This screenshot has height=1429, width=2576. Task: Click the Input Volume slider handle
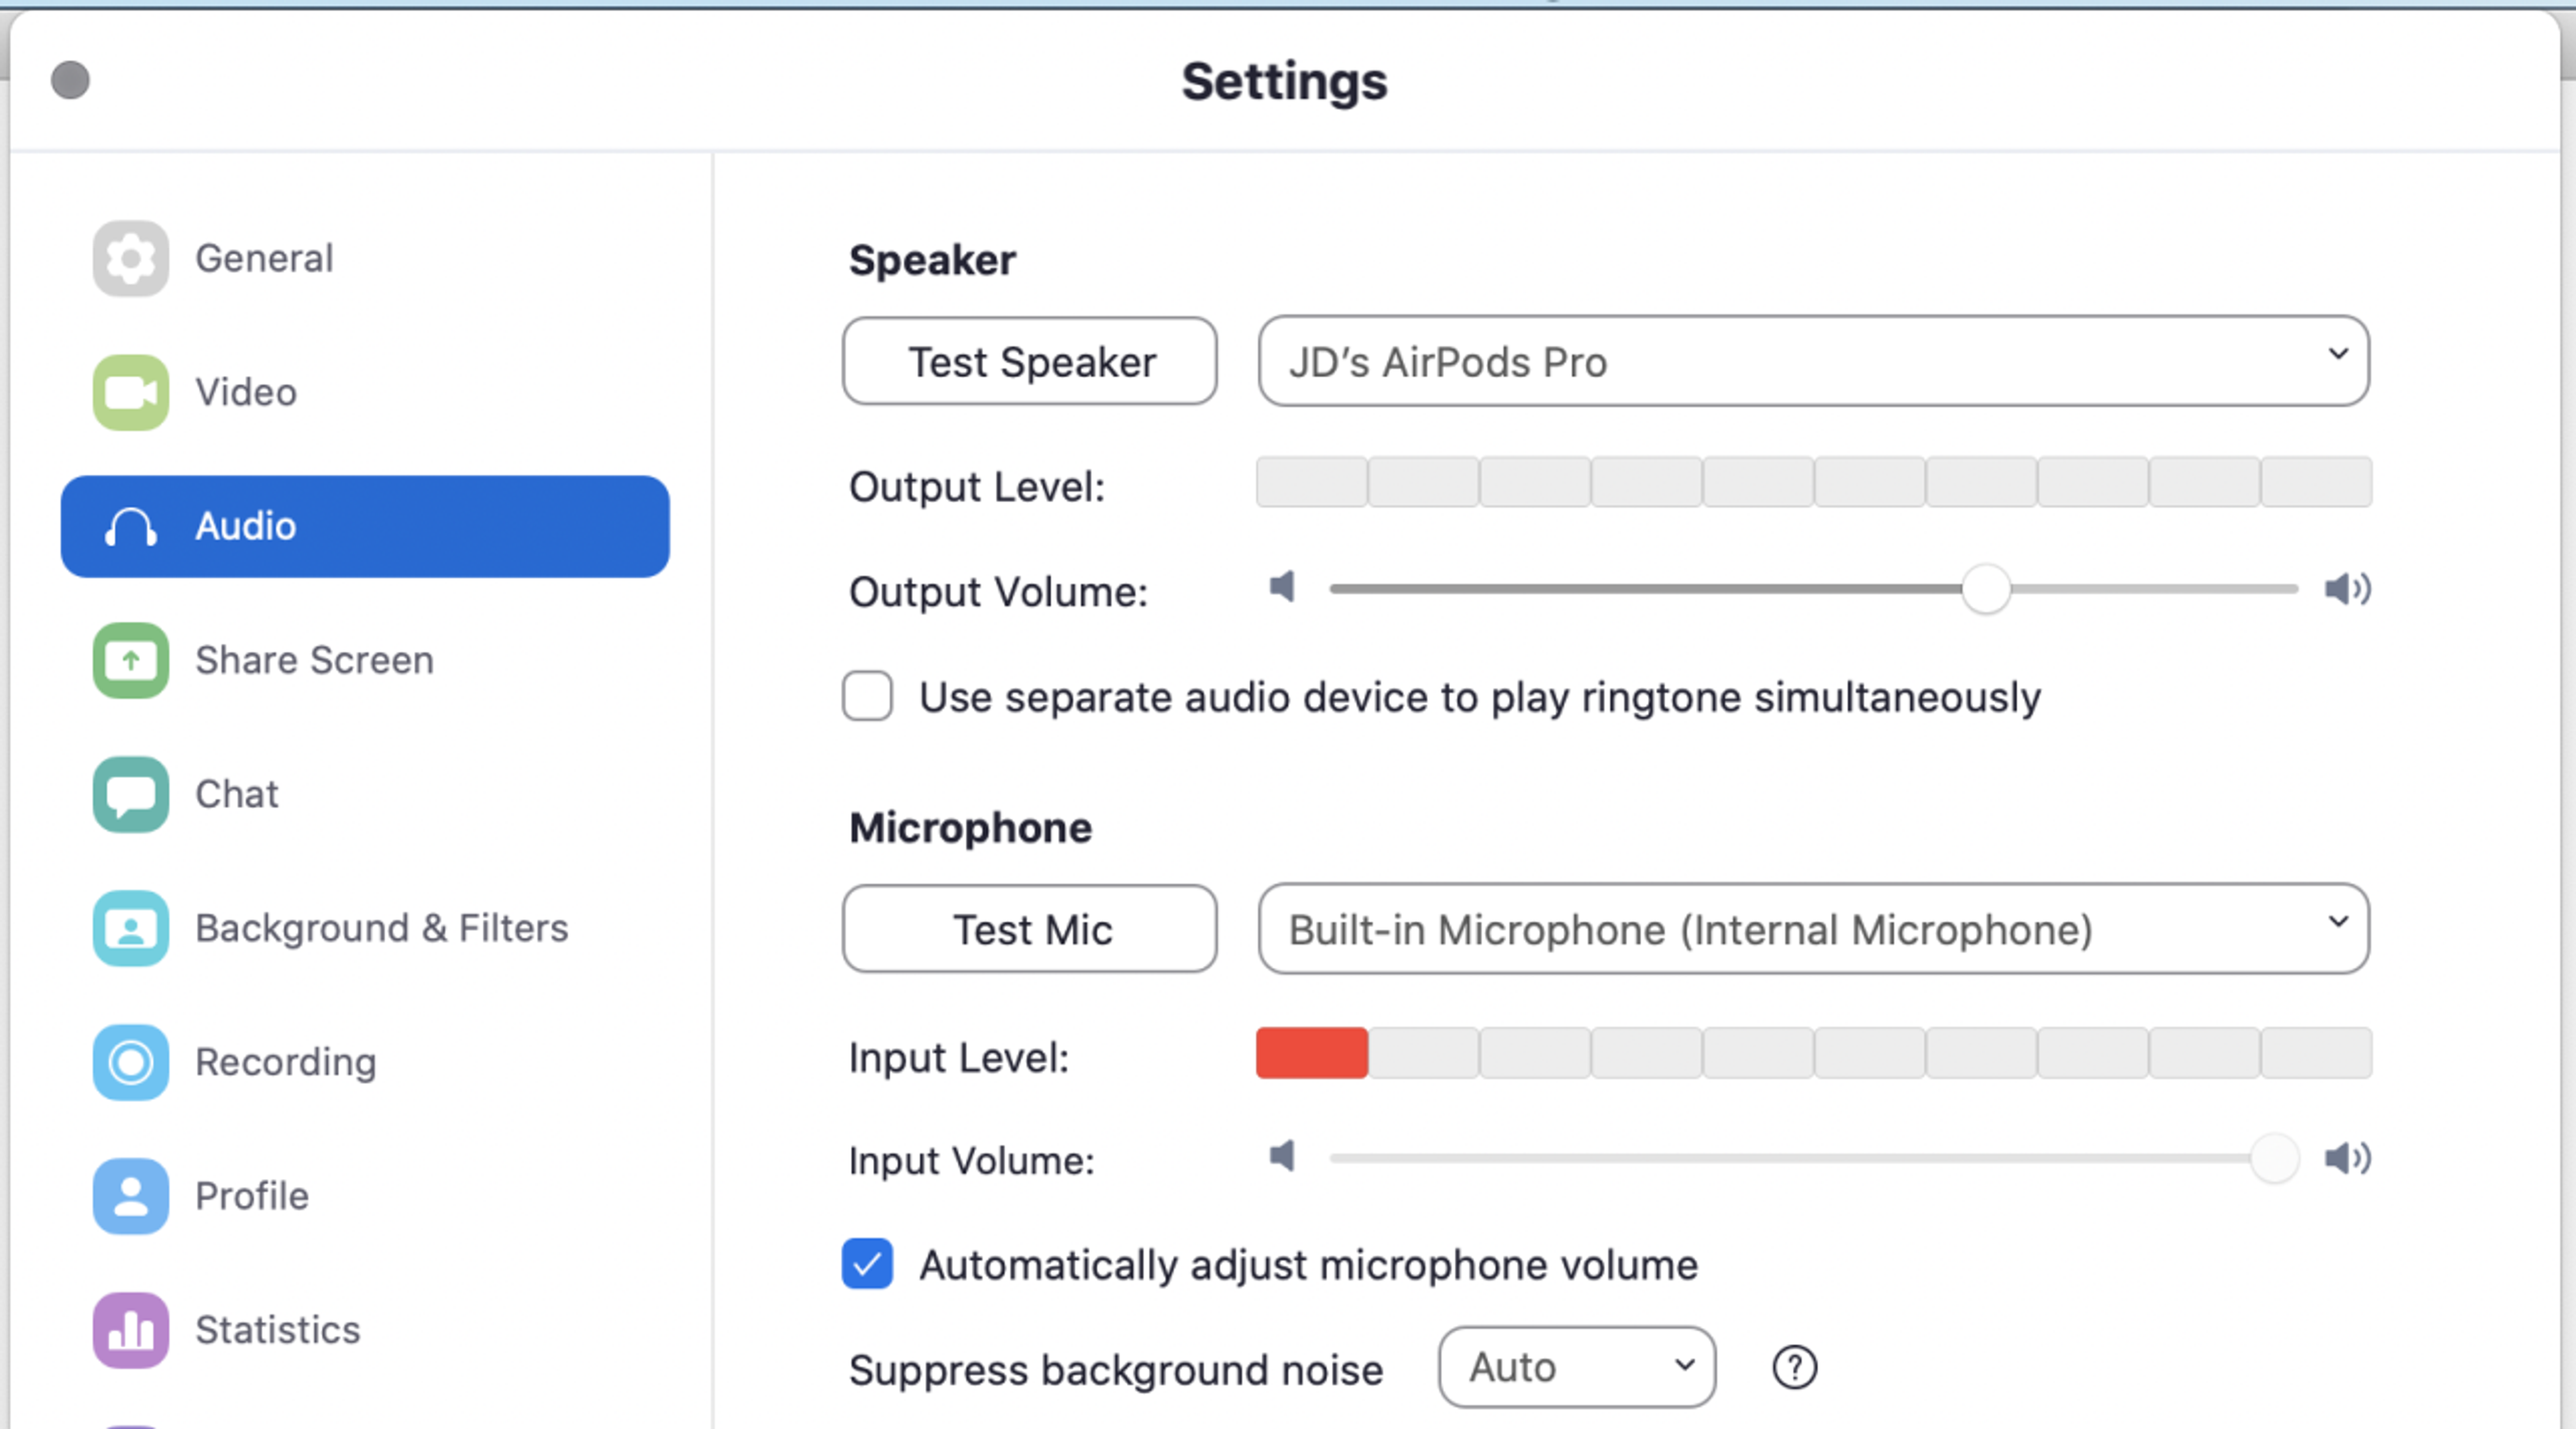[2273, 1158]
